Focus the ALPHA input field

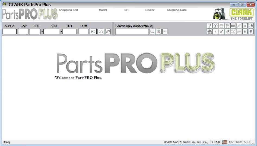point(9,32)
